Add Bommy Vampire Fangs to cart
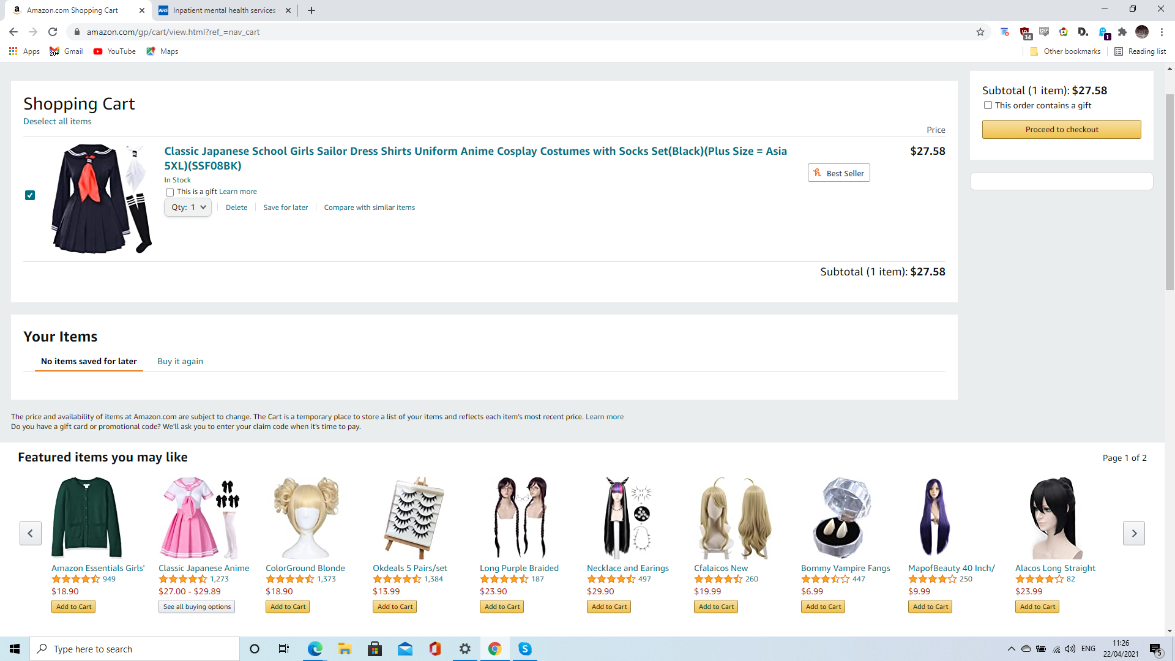The height and width of the screenshot is (661, 1175). tap(823, 607)
